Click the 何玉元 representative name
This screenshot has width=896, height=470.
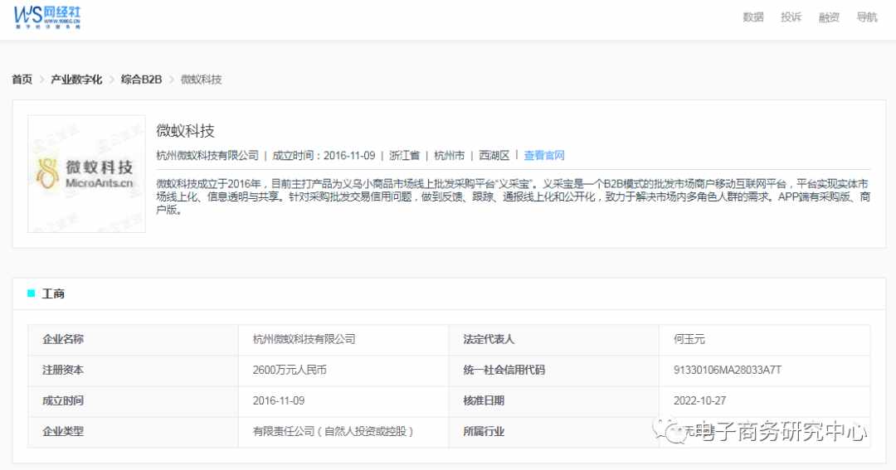689,339
